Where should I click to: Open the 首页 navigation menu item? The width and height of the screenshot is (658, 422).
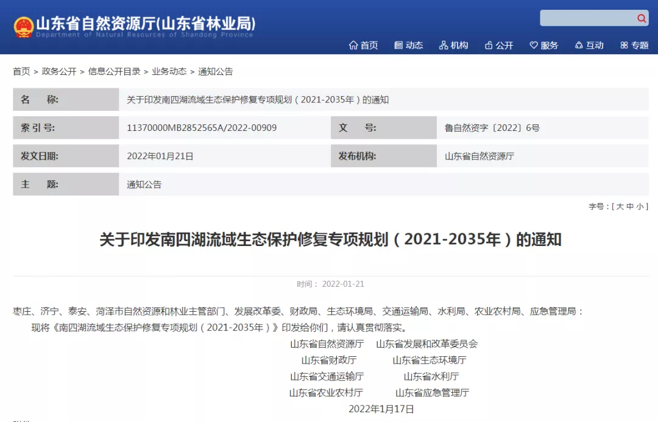coord(363,45)
